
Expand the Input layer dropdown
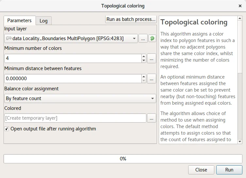[x=134, y=38]
